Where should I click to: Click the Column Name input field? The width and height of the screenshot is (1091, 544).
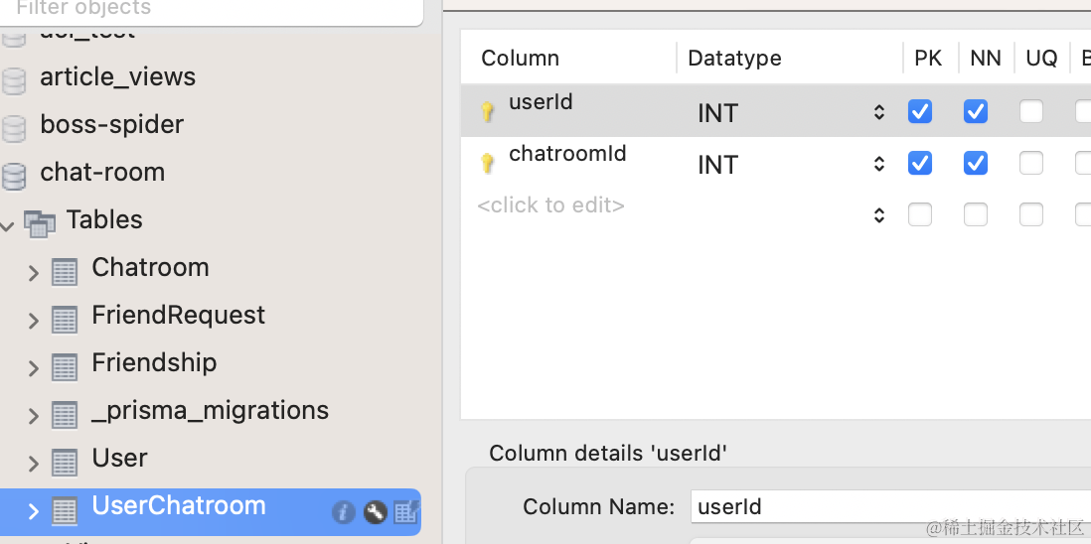pos(889,506)
